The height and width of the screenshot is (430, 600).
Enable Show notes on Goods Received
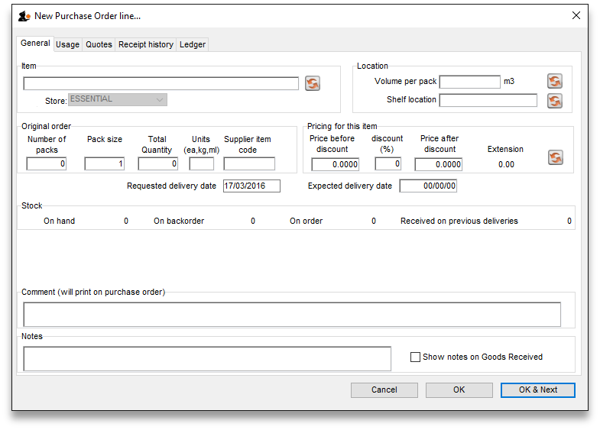(416, 357)
